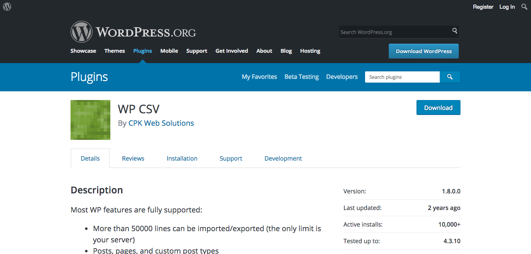The height and width of the screenshot is (254, 531).
Task: Click the Log In link
Action: 507,7
